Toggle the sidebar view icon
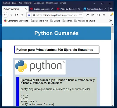Viewport: 117px width, 108px height. (98, 15)
